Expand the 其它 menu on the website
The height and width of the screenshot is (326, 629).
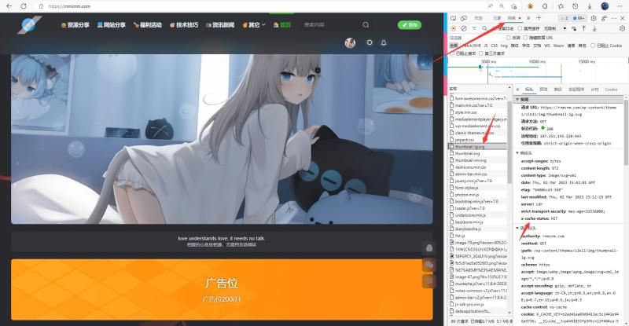tap(254, 25)
